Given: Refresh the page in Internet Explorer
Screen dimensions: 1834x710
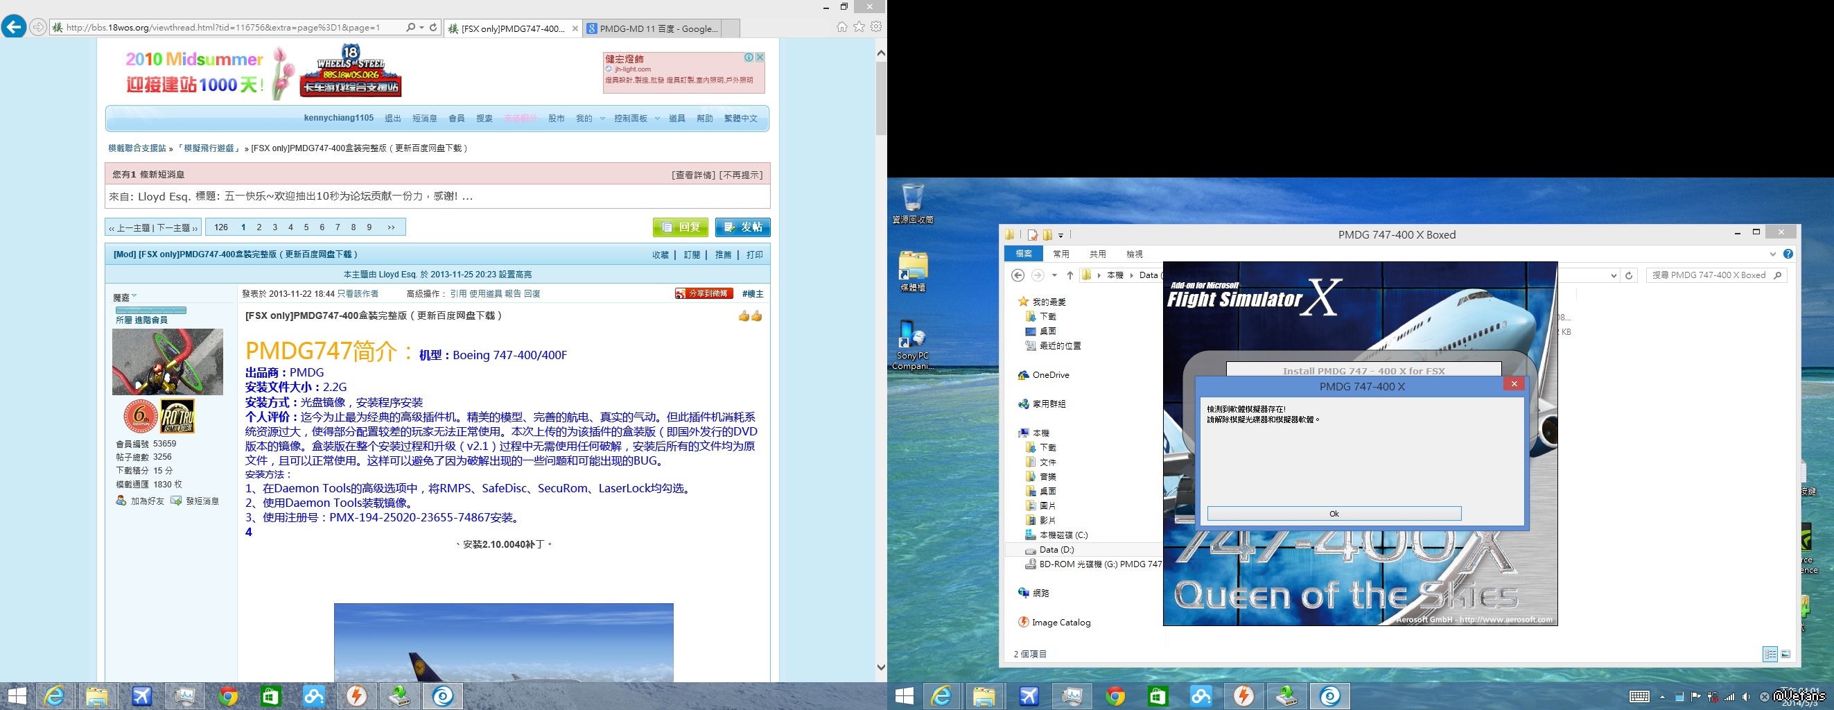Looking at the screenshot, I should coord(433,28).
